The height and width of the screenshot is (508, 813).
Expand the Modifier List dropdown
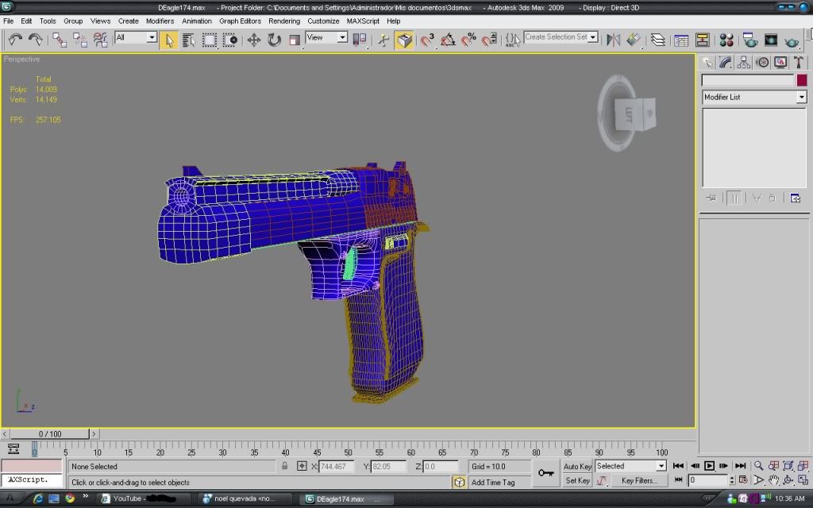pyautogui.click(x=801, y=97)
